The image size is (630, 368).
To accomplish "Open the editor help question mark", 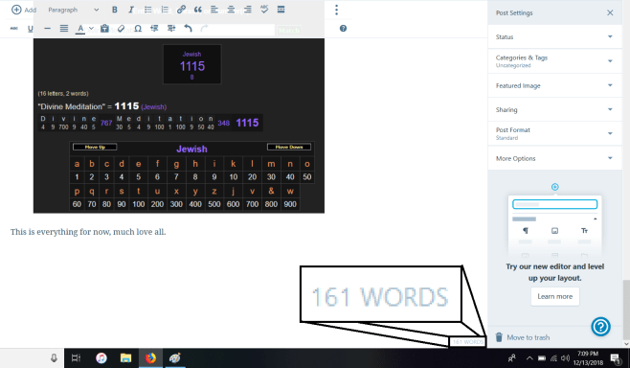I will (x=343, y=29).
